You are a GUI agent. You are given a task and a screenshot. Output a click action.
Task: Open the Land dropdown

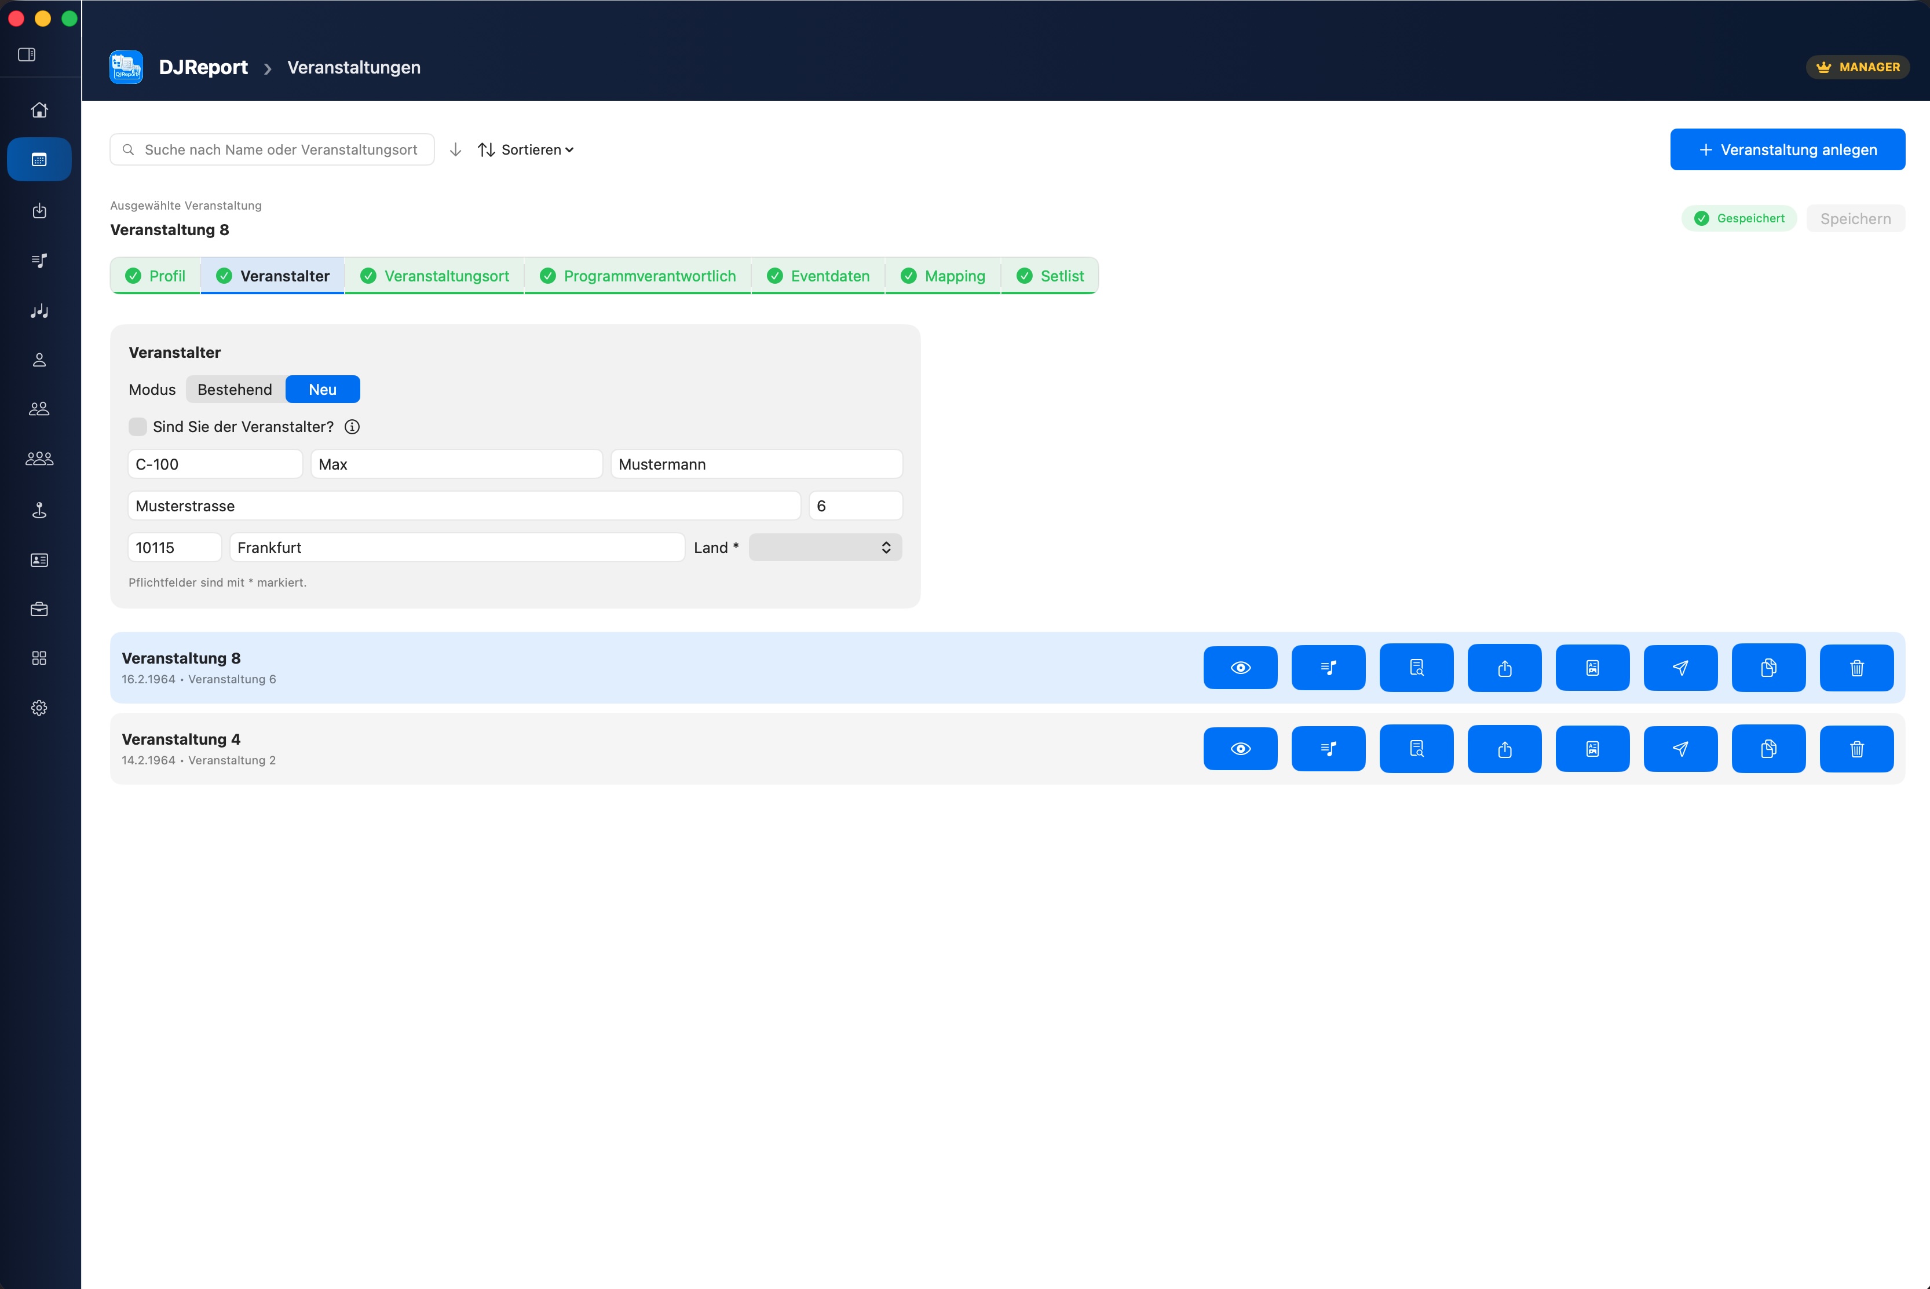point(825,547)
